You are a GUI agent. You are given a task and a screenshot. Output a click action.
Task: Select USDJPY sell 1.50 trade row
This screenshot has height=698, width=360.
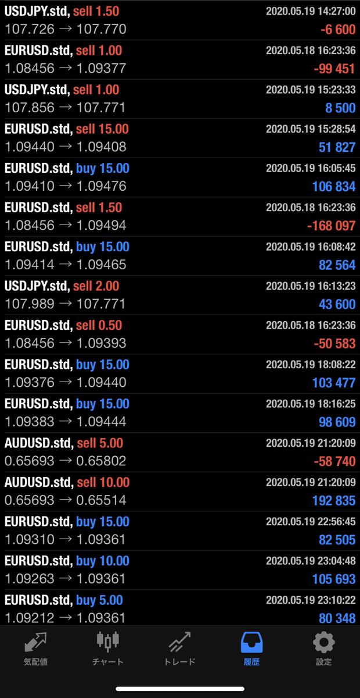tap(180, 20)
